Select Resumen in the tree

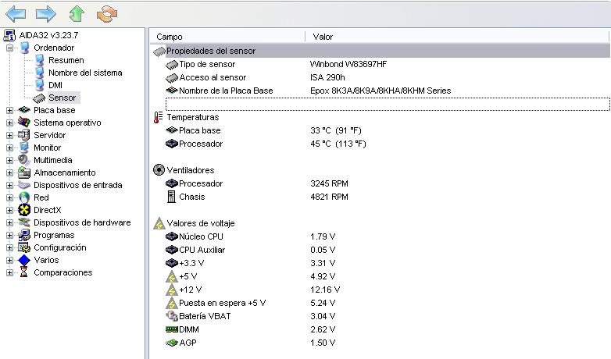coord(66,60)
